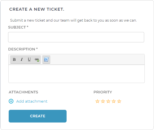The width and height of the screenshot is (154, 130).
Task: Focus the Subject input field
Action: click(76, 37)
